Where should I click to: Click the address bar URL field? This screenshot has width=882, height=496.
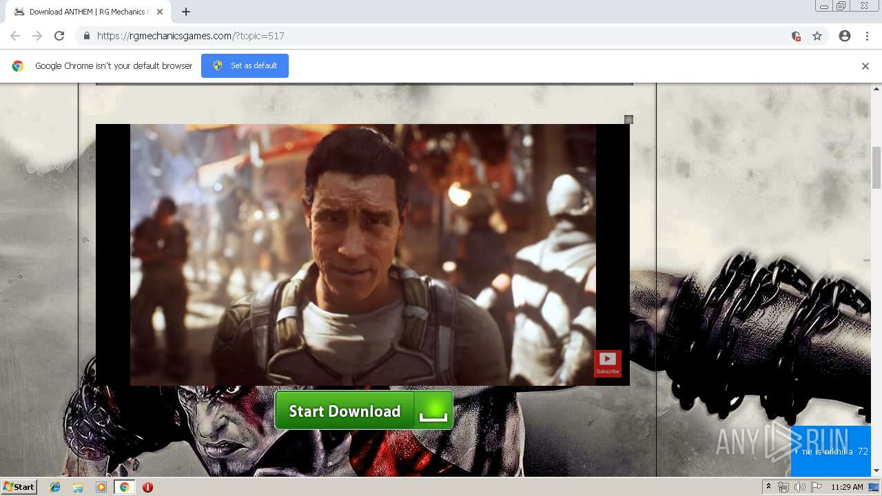(441, 36)
